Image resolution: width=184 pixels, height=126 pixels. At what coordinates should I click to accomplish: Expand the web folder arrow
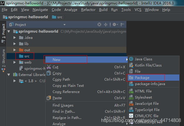(x=15, y=62)
